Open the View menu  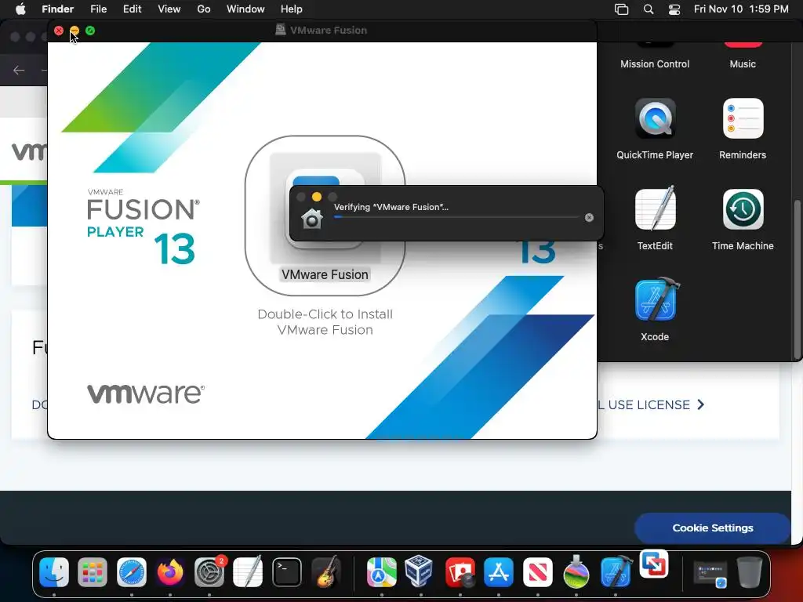[x=169, y=9]
